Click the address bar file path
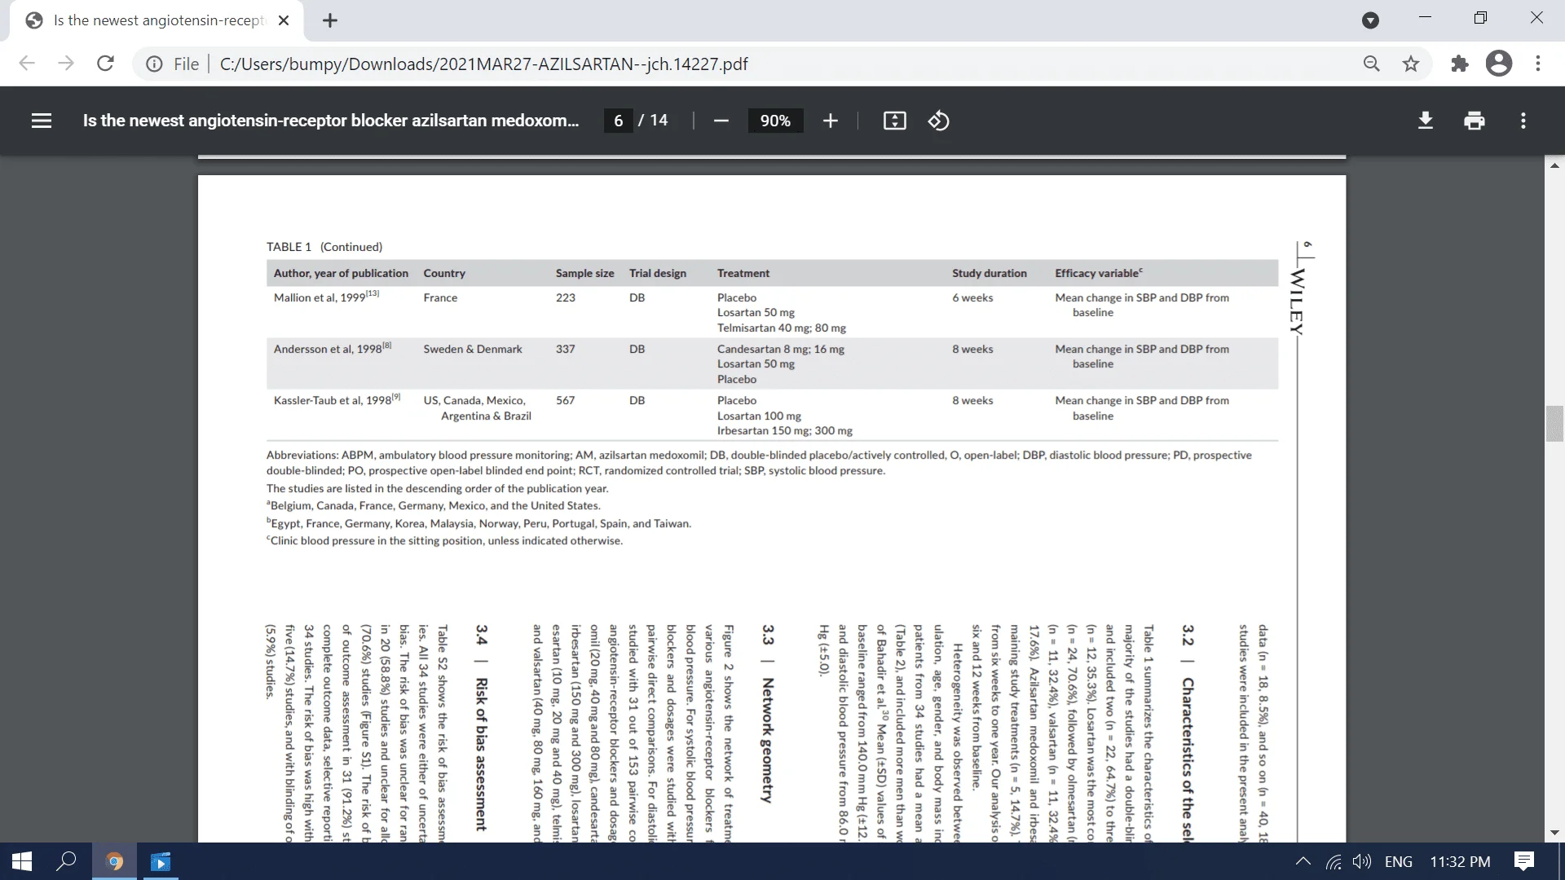The width and height of the screenshot is (1565, 880). pos(483,64)
